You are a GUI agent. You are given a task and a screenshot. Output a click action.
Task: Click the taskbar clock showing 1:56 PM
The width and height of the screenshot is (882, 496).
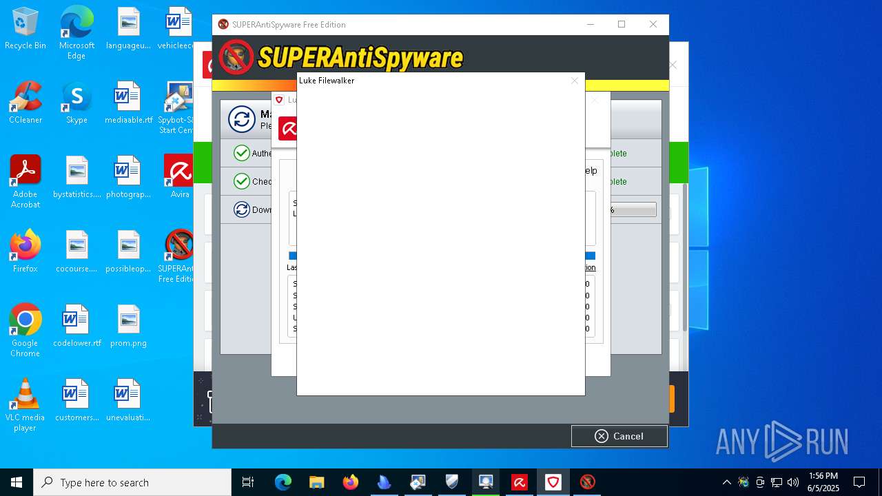(823, 482)
